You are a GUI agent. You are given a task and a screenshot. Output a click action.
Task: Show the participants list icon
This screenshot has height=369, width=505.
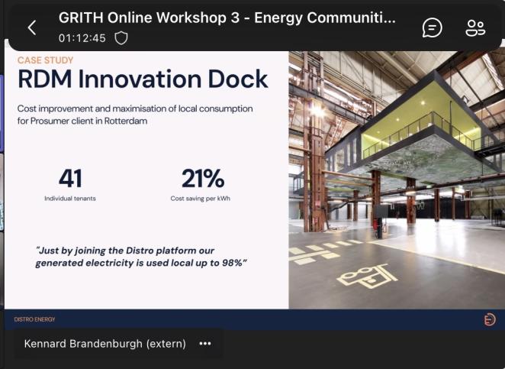click(475, 28)
